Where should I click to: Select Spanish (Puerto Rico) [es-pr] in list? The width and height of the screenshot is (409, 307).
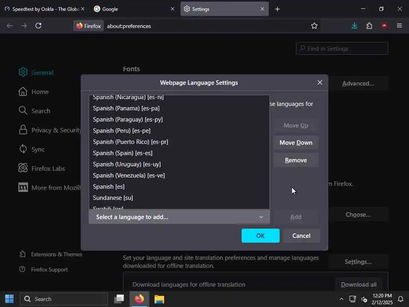[179, 142]
